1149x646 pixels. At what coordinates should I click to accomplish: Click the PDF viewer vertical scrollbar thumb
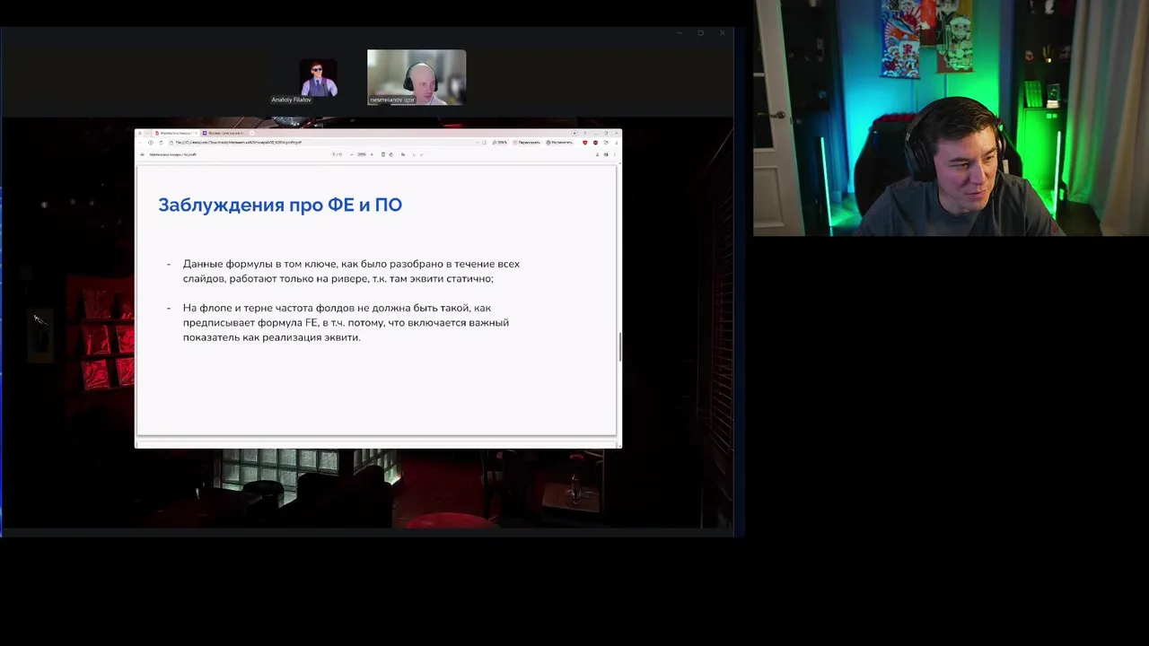[x=619, y=346]
